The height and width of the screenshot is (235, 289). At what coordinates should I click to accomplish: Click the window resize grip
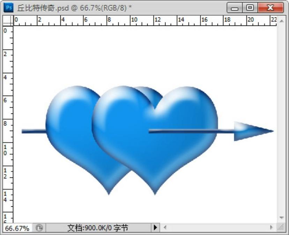(281, 228)
